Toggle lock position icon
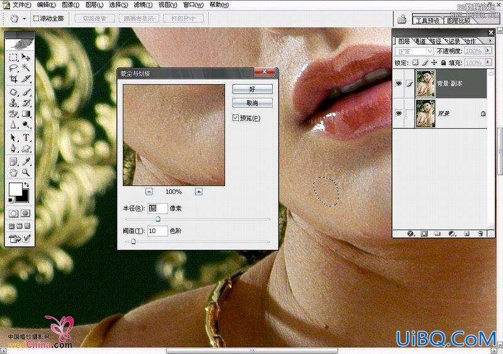Screen dimensions: 503x354 (x=434, y=63)
